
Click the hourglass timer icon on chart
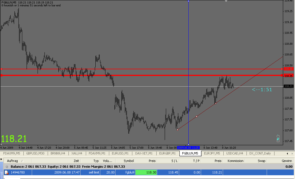[278, 138]
